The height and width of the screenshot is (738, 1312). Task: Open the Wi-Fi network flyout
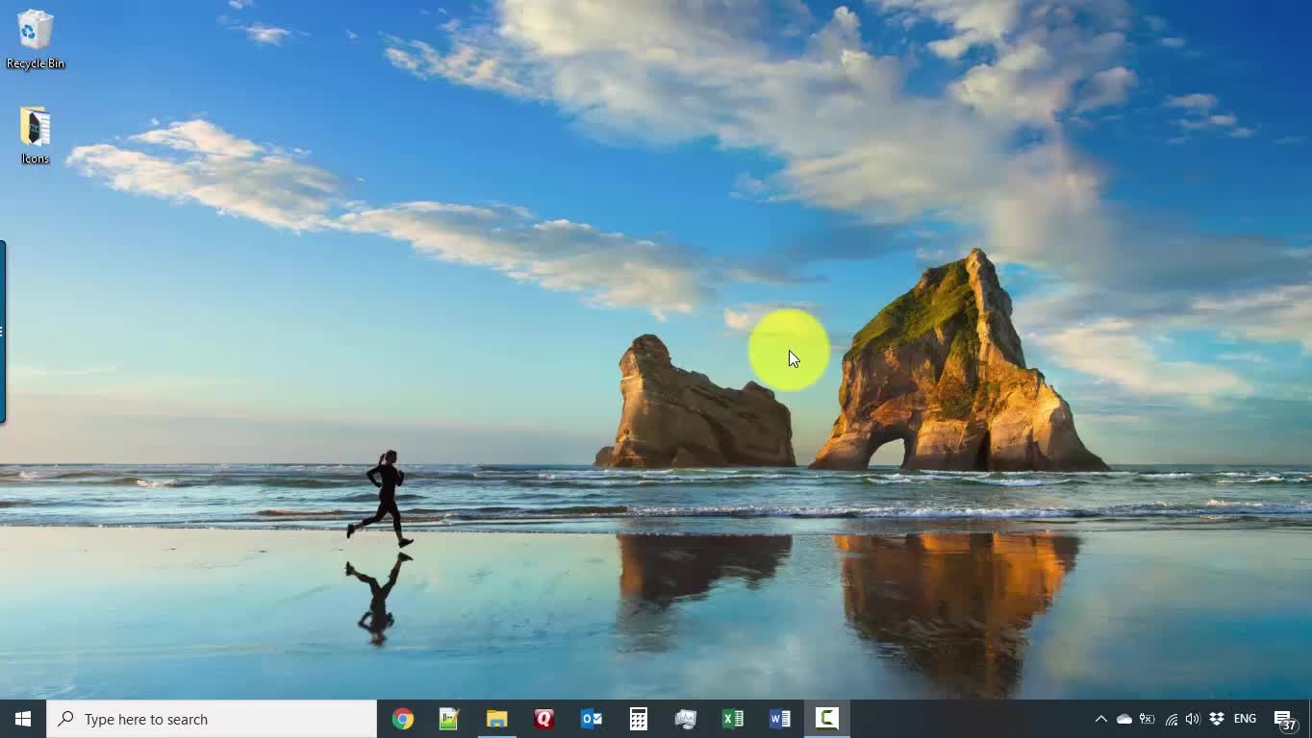tap(1171, 719)
